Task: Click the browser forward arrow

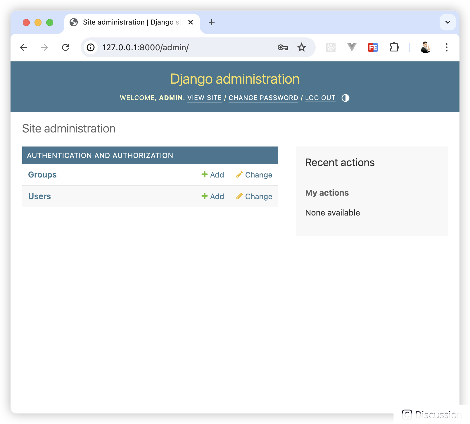Action: click(x=44, y=47)
